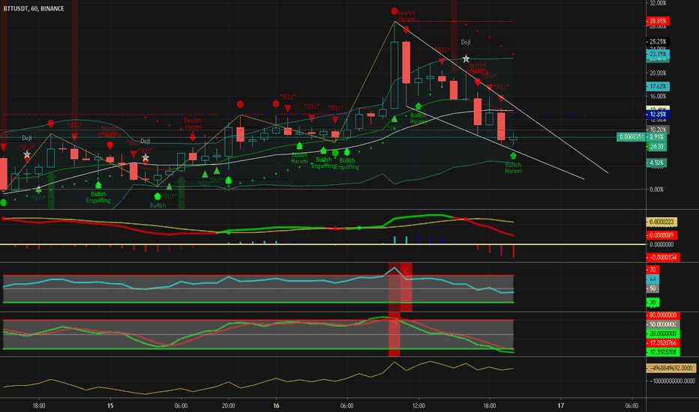The height and width of the screenshot is (412, 699).
Task: Click the green dot on MACD bullish crossover
Action: (x=229, y=232)
